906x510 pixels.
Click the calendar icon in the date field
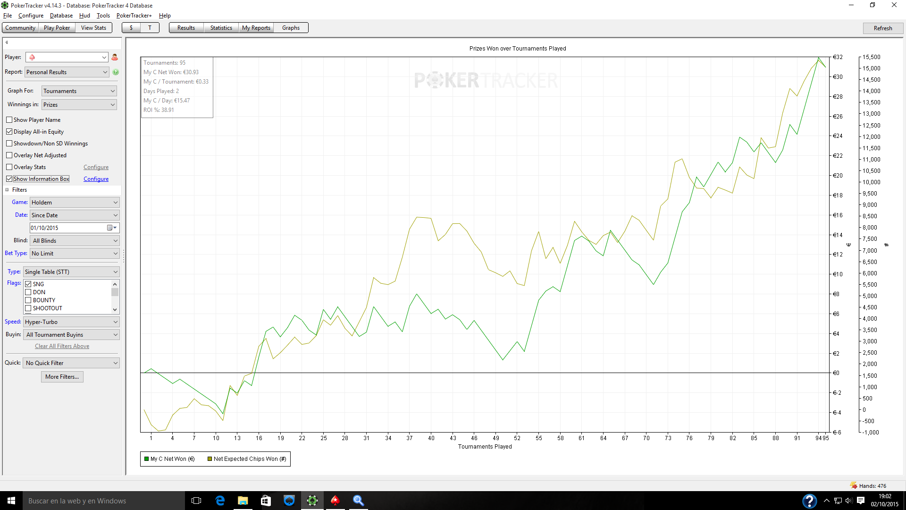tap(111, 228)
